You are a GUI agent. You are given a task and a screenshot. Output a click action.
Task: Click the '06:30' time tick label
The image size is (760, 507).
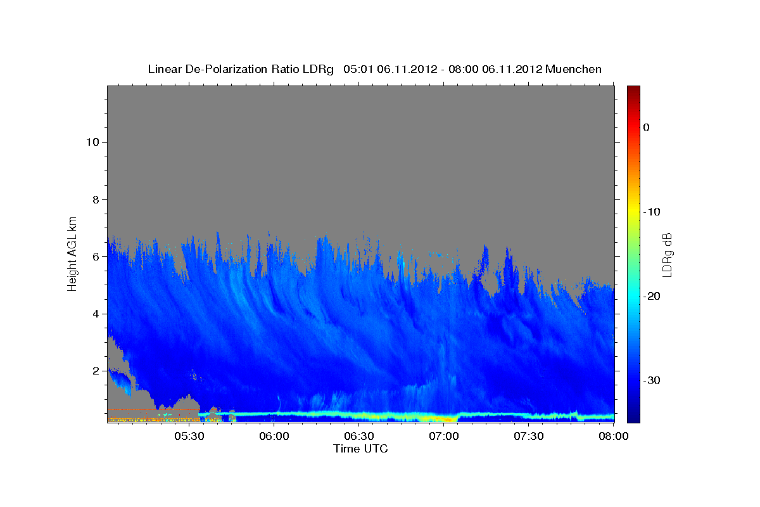358,437
